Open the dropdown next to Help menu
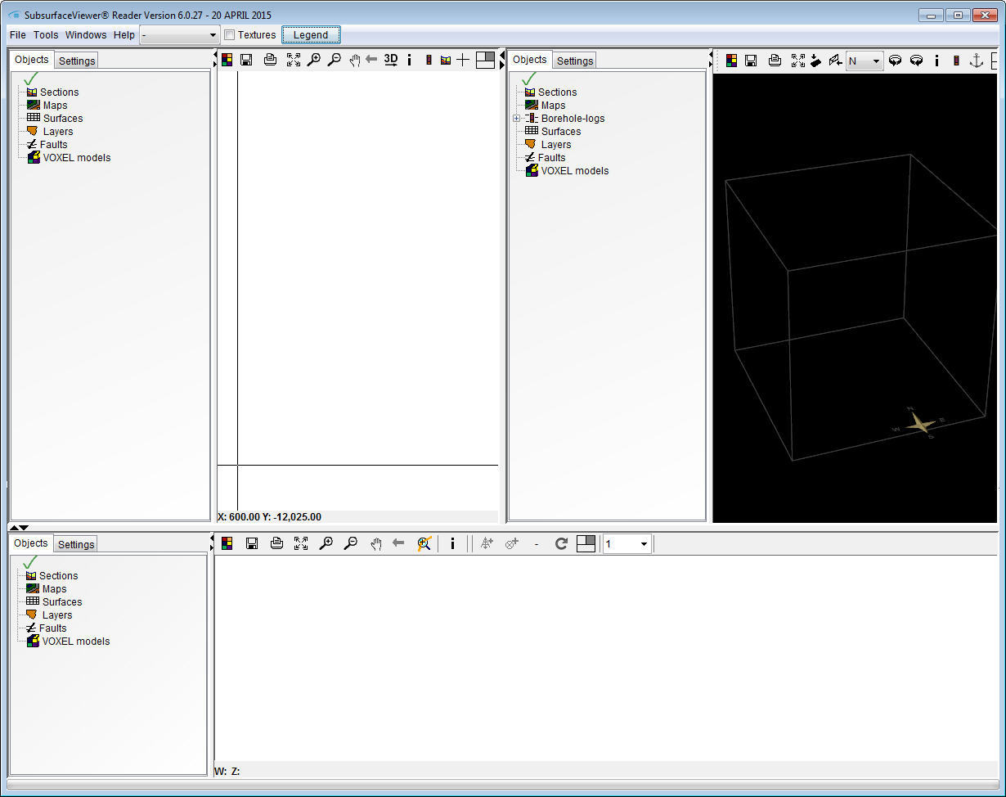 tap(180, 35)
